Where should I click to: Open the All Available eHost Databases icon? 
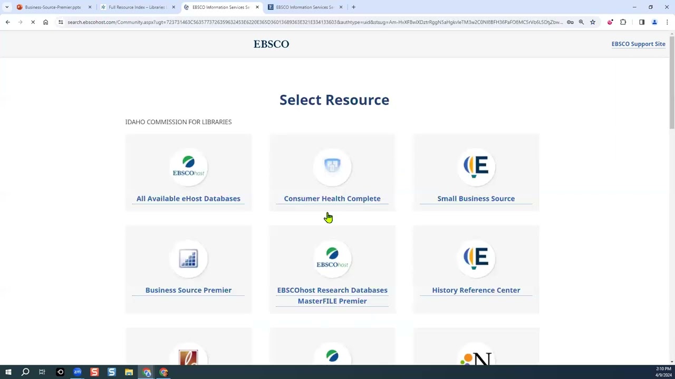[x=188, y=167]
